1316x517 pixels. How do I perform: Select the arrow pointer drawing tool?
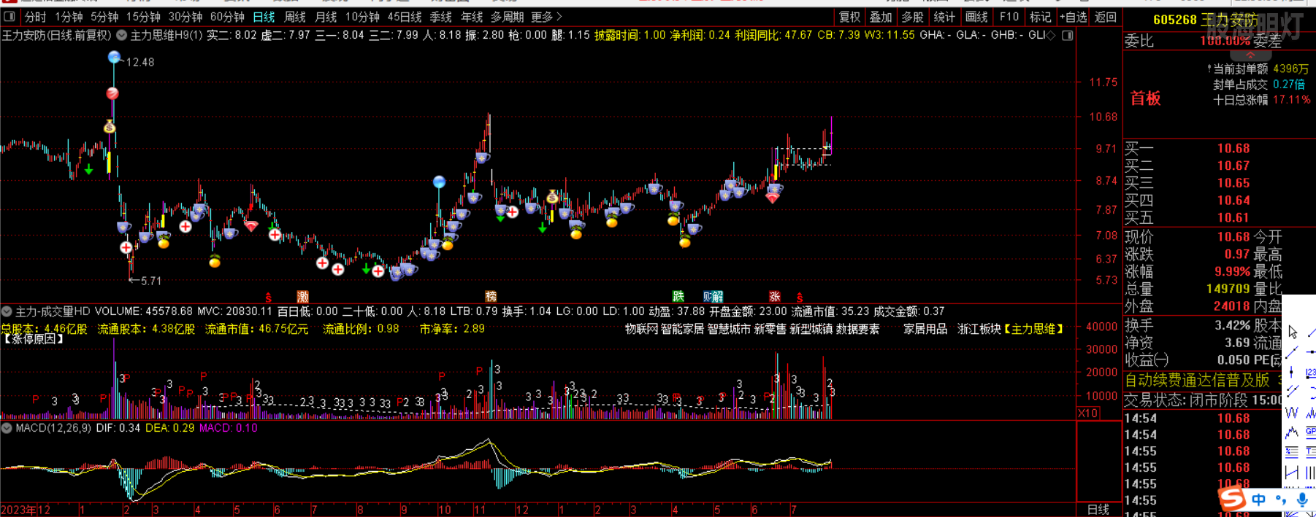point(1293,333)
